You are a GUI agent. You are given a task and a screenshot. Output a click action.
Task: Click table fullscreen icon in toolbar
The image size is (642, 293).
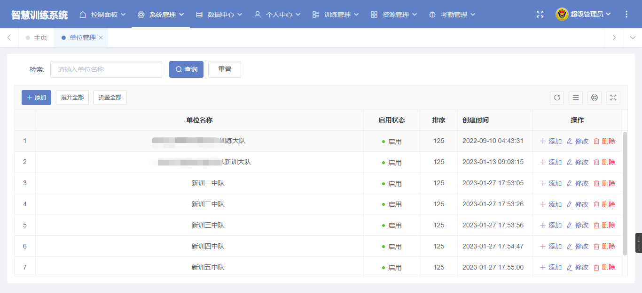613,98
